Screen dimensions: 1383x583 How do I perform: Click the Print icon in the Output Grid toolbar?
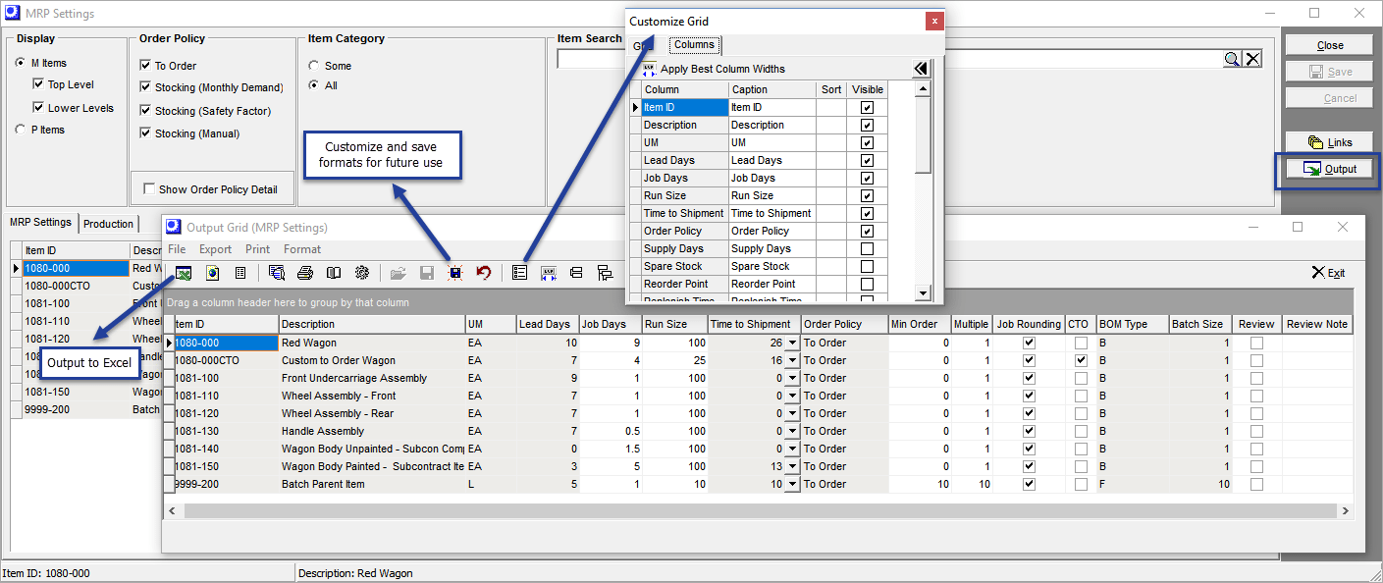304,272
